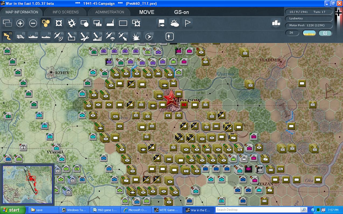The image size is (343, 214).
Task: Click the Rzhev city marker on map
Action: (x=51, y=72)
